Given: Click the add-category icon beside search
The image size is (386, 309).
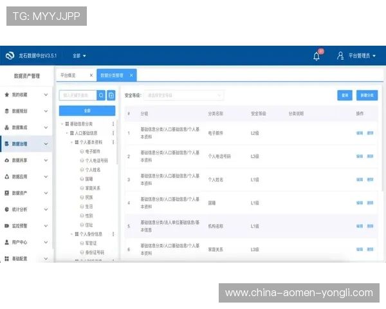Looking at the screenshot, I should [x=111, y=95].
